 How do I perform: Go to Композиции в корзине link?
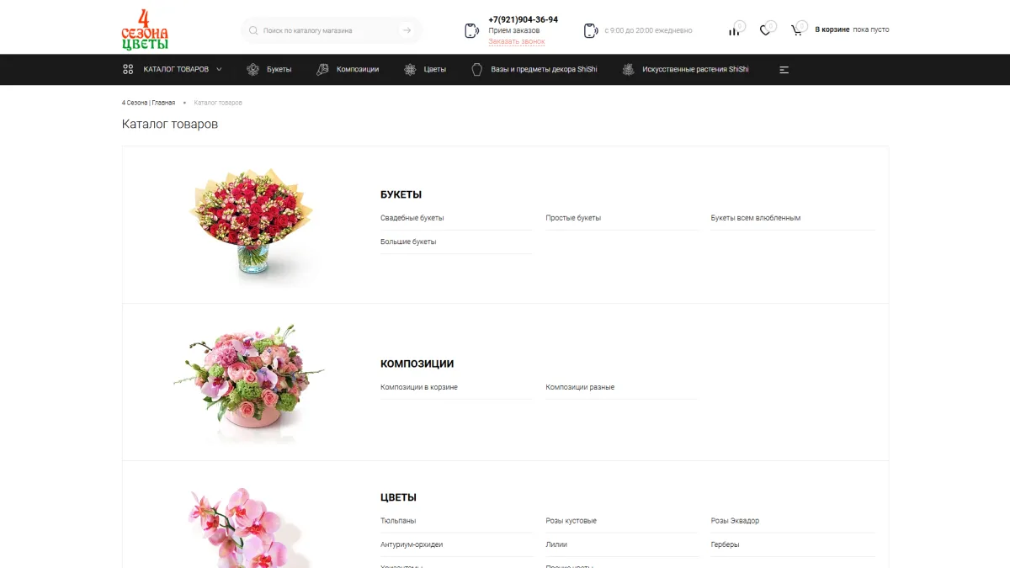418,387
